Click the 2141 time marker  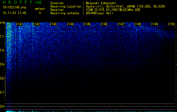pos(19,24)
